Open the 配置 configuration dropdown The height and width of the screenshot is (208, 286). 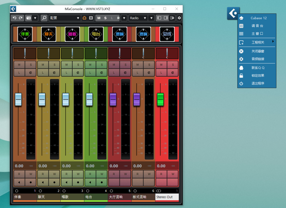pos(65,18)
